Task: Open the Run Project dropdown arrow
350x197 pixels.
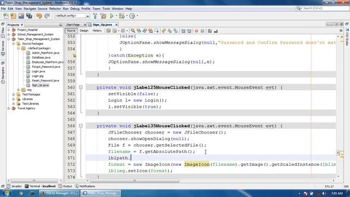Action: click(x=116, y=16)
